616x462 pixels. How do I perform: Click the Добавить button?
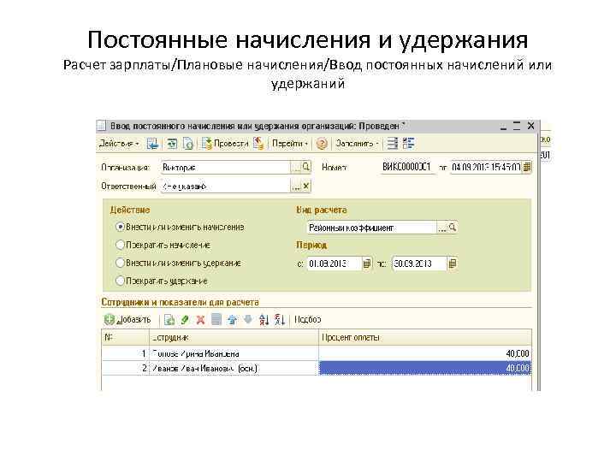coord(127,319)
